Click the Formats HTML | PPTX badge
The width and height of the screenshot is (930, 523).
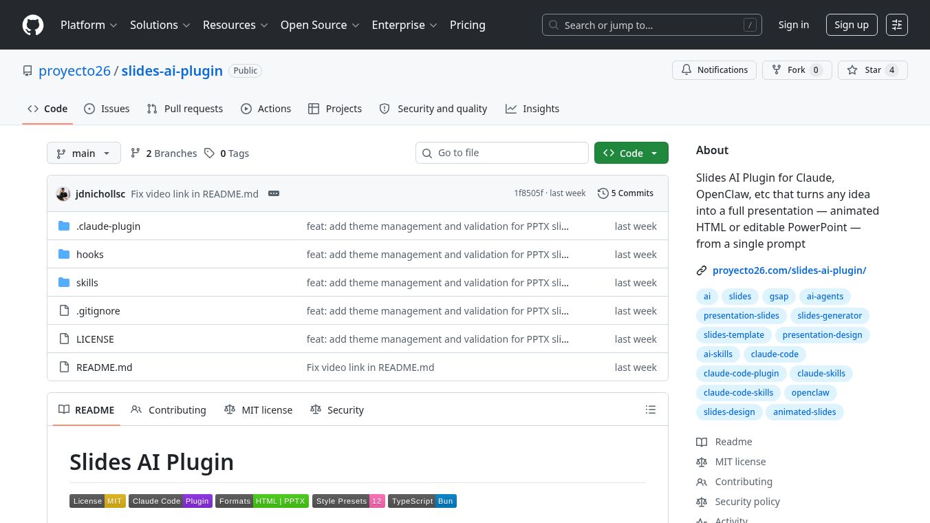tap(262, 501)
